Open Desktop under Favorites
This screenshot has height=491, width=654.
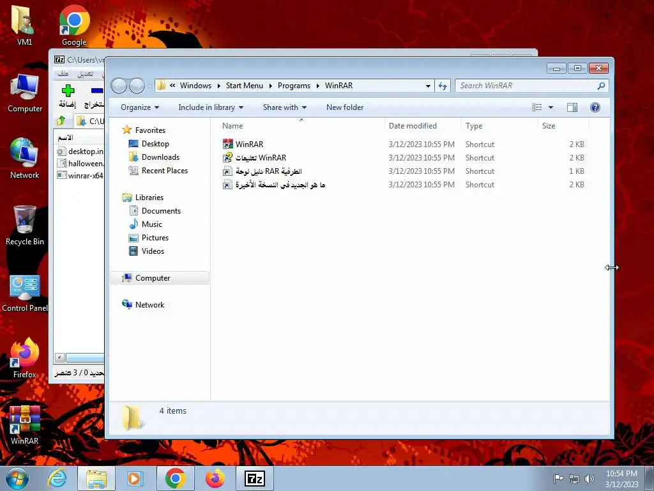point(149,144)
